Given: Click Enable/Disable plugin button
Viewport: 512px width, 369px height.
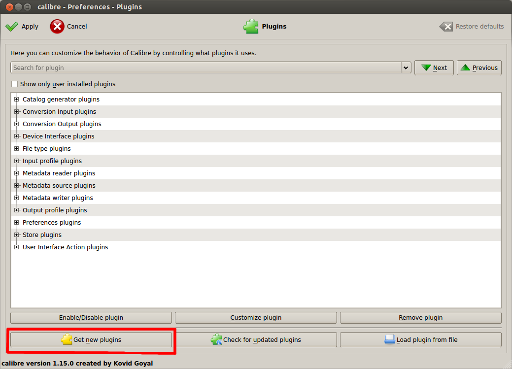Looking at the screenshot, I should (x=91, y=318).
